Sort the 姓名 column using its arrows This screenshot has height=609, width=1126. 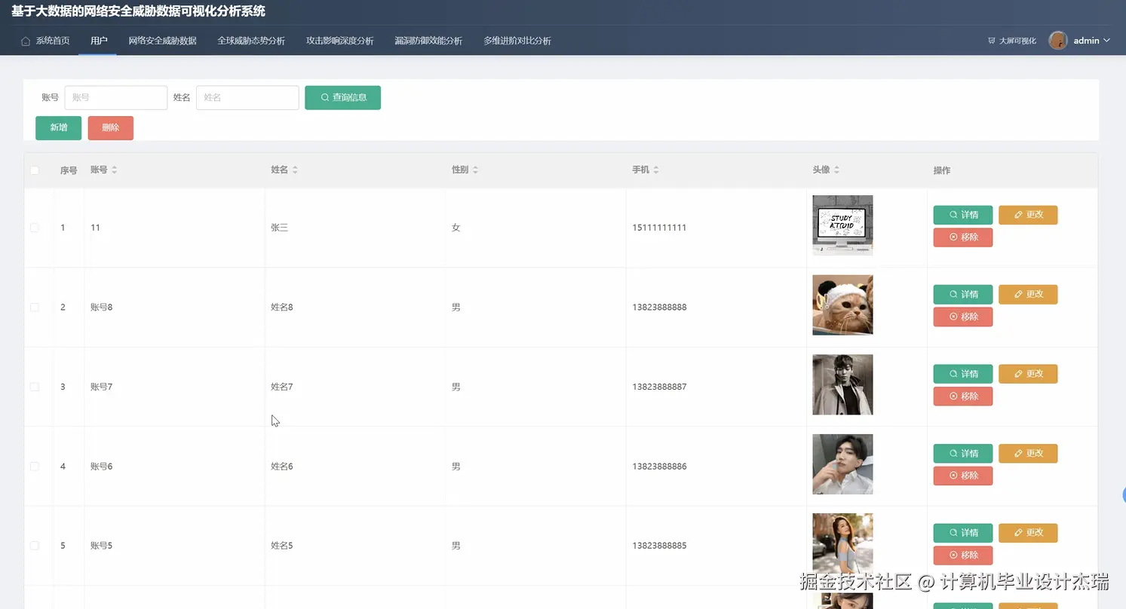pos(295,170)
